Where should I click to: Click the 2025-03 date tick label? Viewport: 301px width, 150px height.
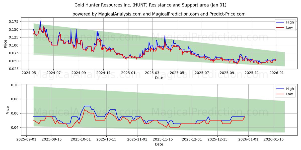pos(152,73)
